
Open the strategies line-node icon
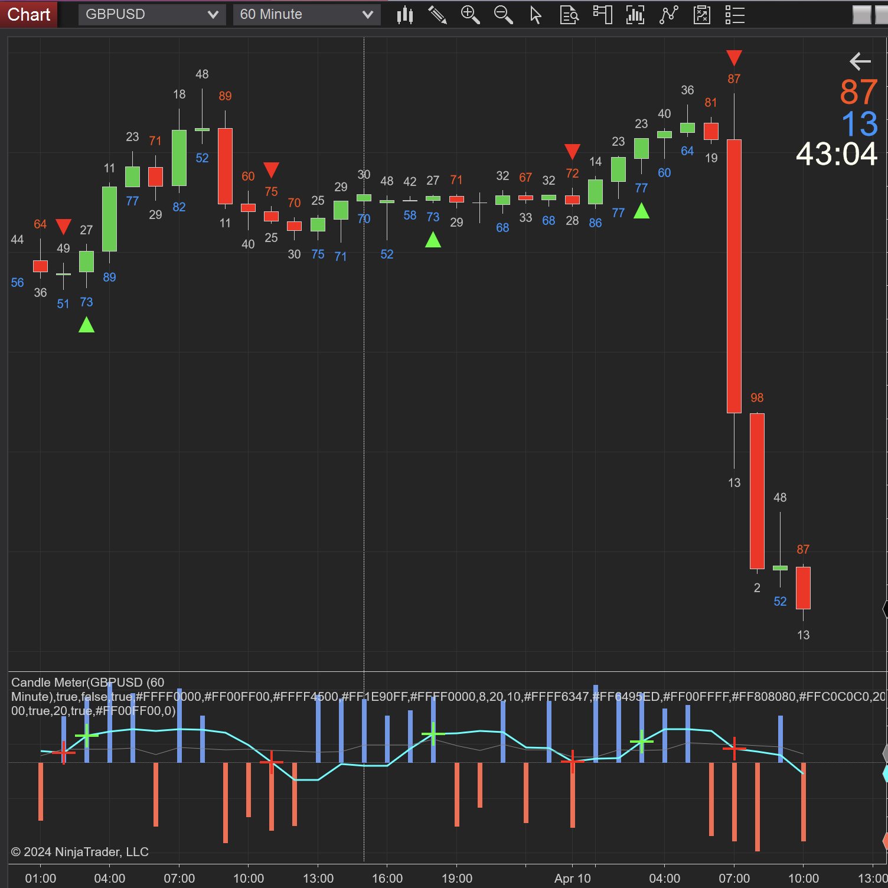click(668, 15)
